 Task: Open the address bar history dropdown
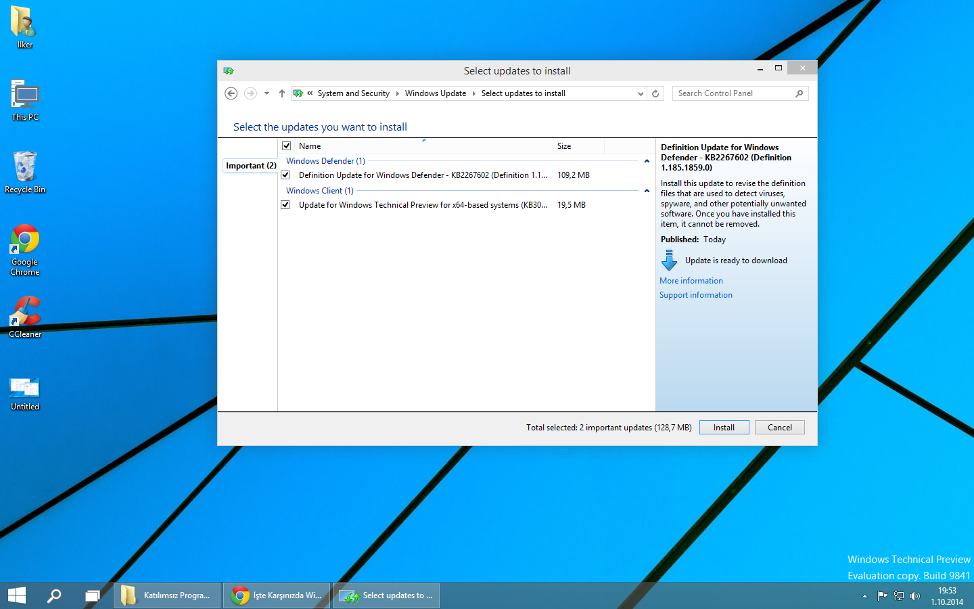point(641,93)
